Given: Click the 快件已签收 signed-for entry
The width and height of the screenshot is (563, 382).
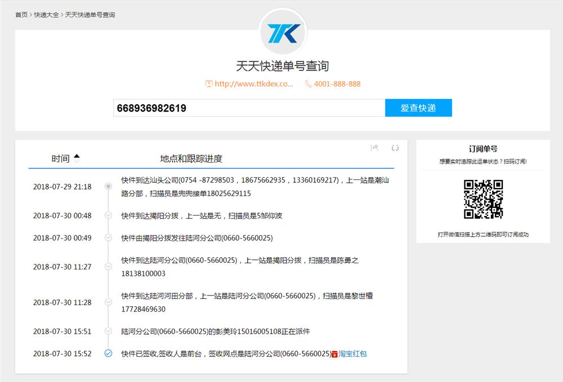Looking at the screenshot, I should coord(226,354).
